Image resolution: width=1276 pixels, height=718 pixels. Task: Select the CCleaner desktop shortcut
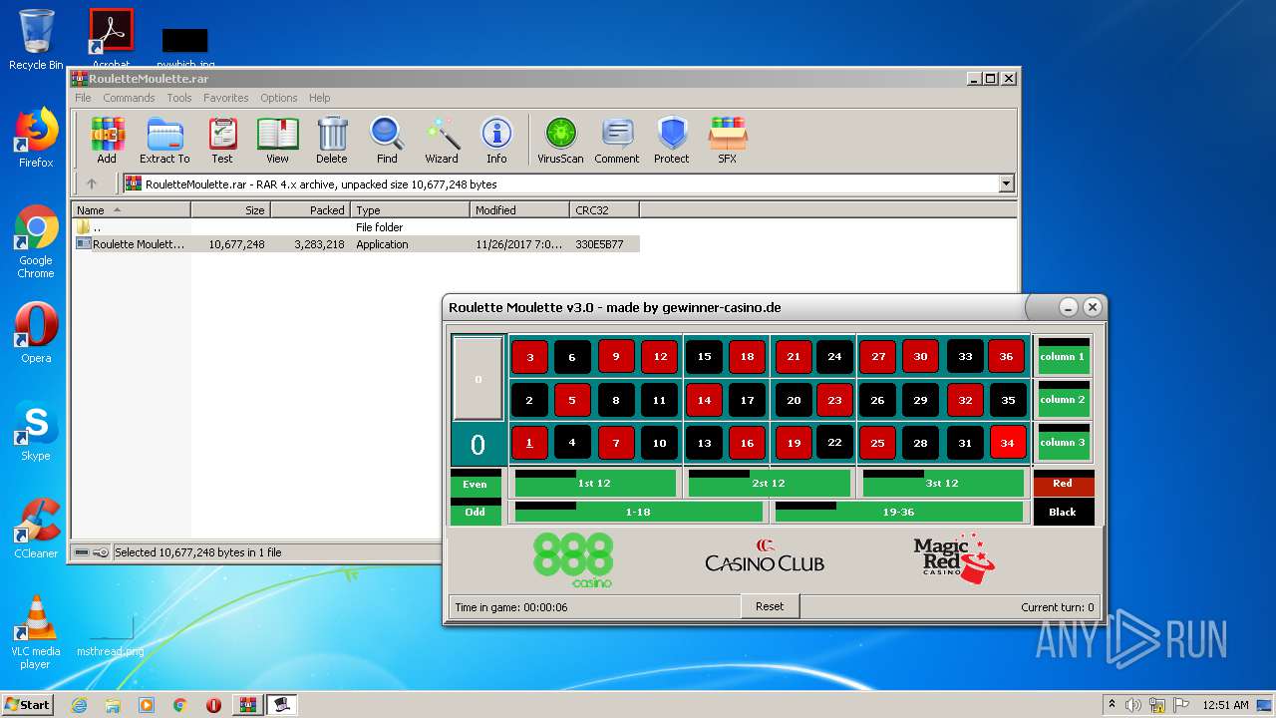[x=36, y=529]
